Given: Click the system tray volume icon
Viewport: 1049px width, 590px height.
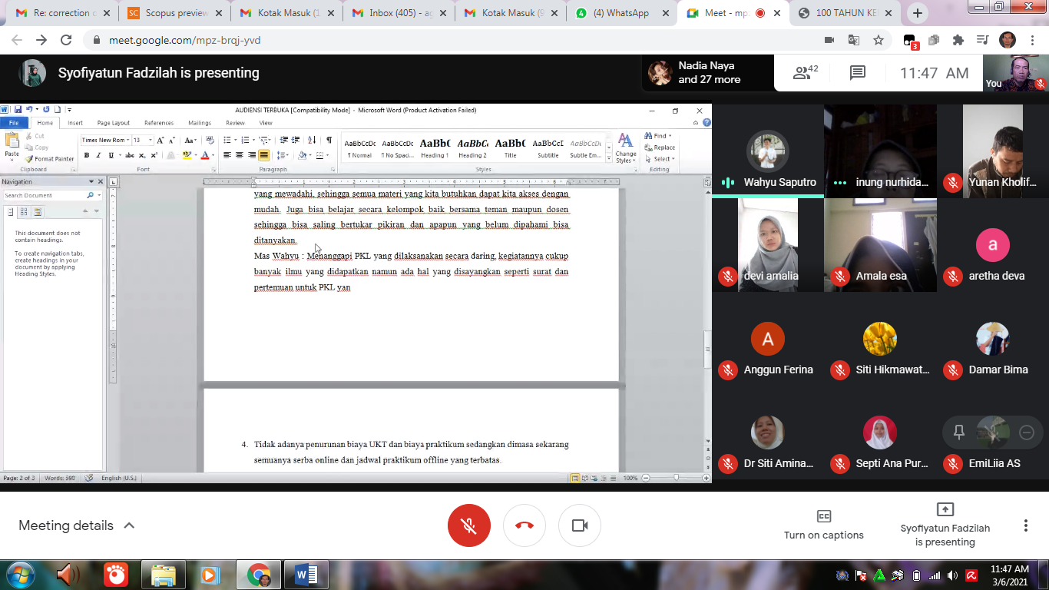Looking at the screenshot, I should pyautogui.click(x=952, y=575).
